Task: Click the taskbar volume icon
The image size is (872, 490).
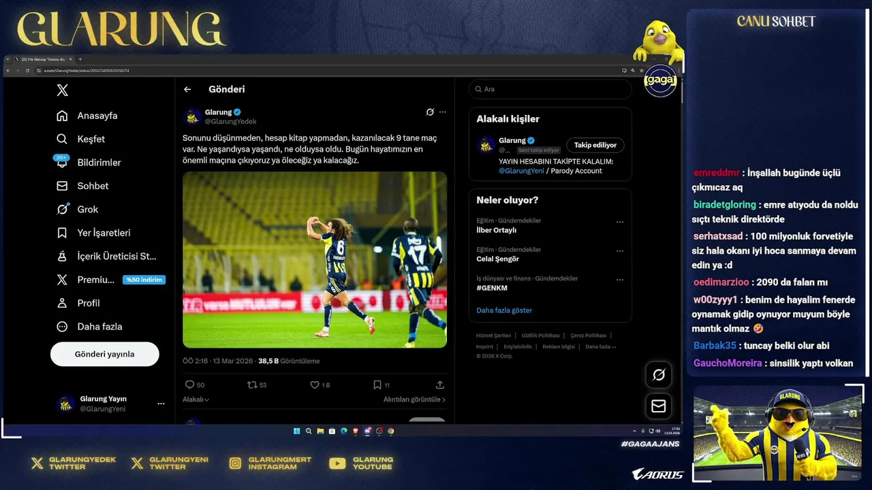Action: pos(658,431)
